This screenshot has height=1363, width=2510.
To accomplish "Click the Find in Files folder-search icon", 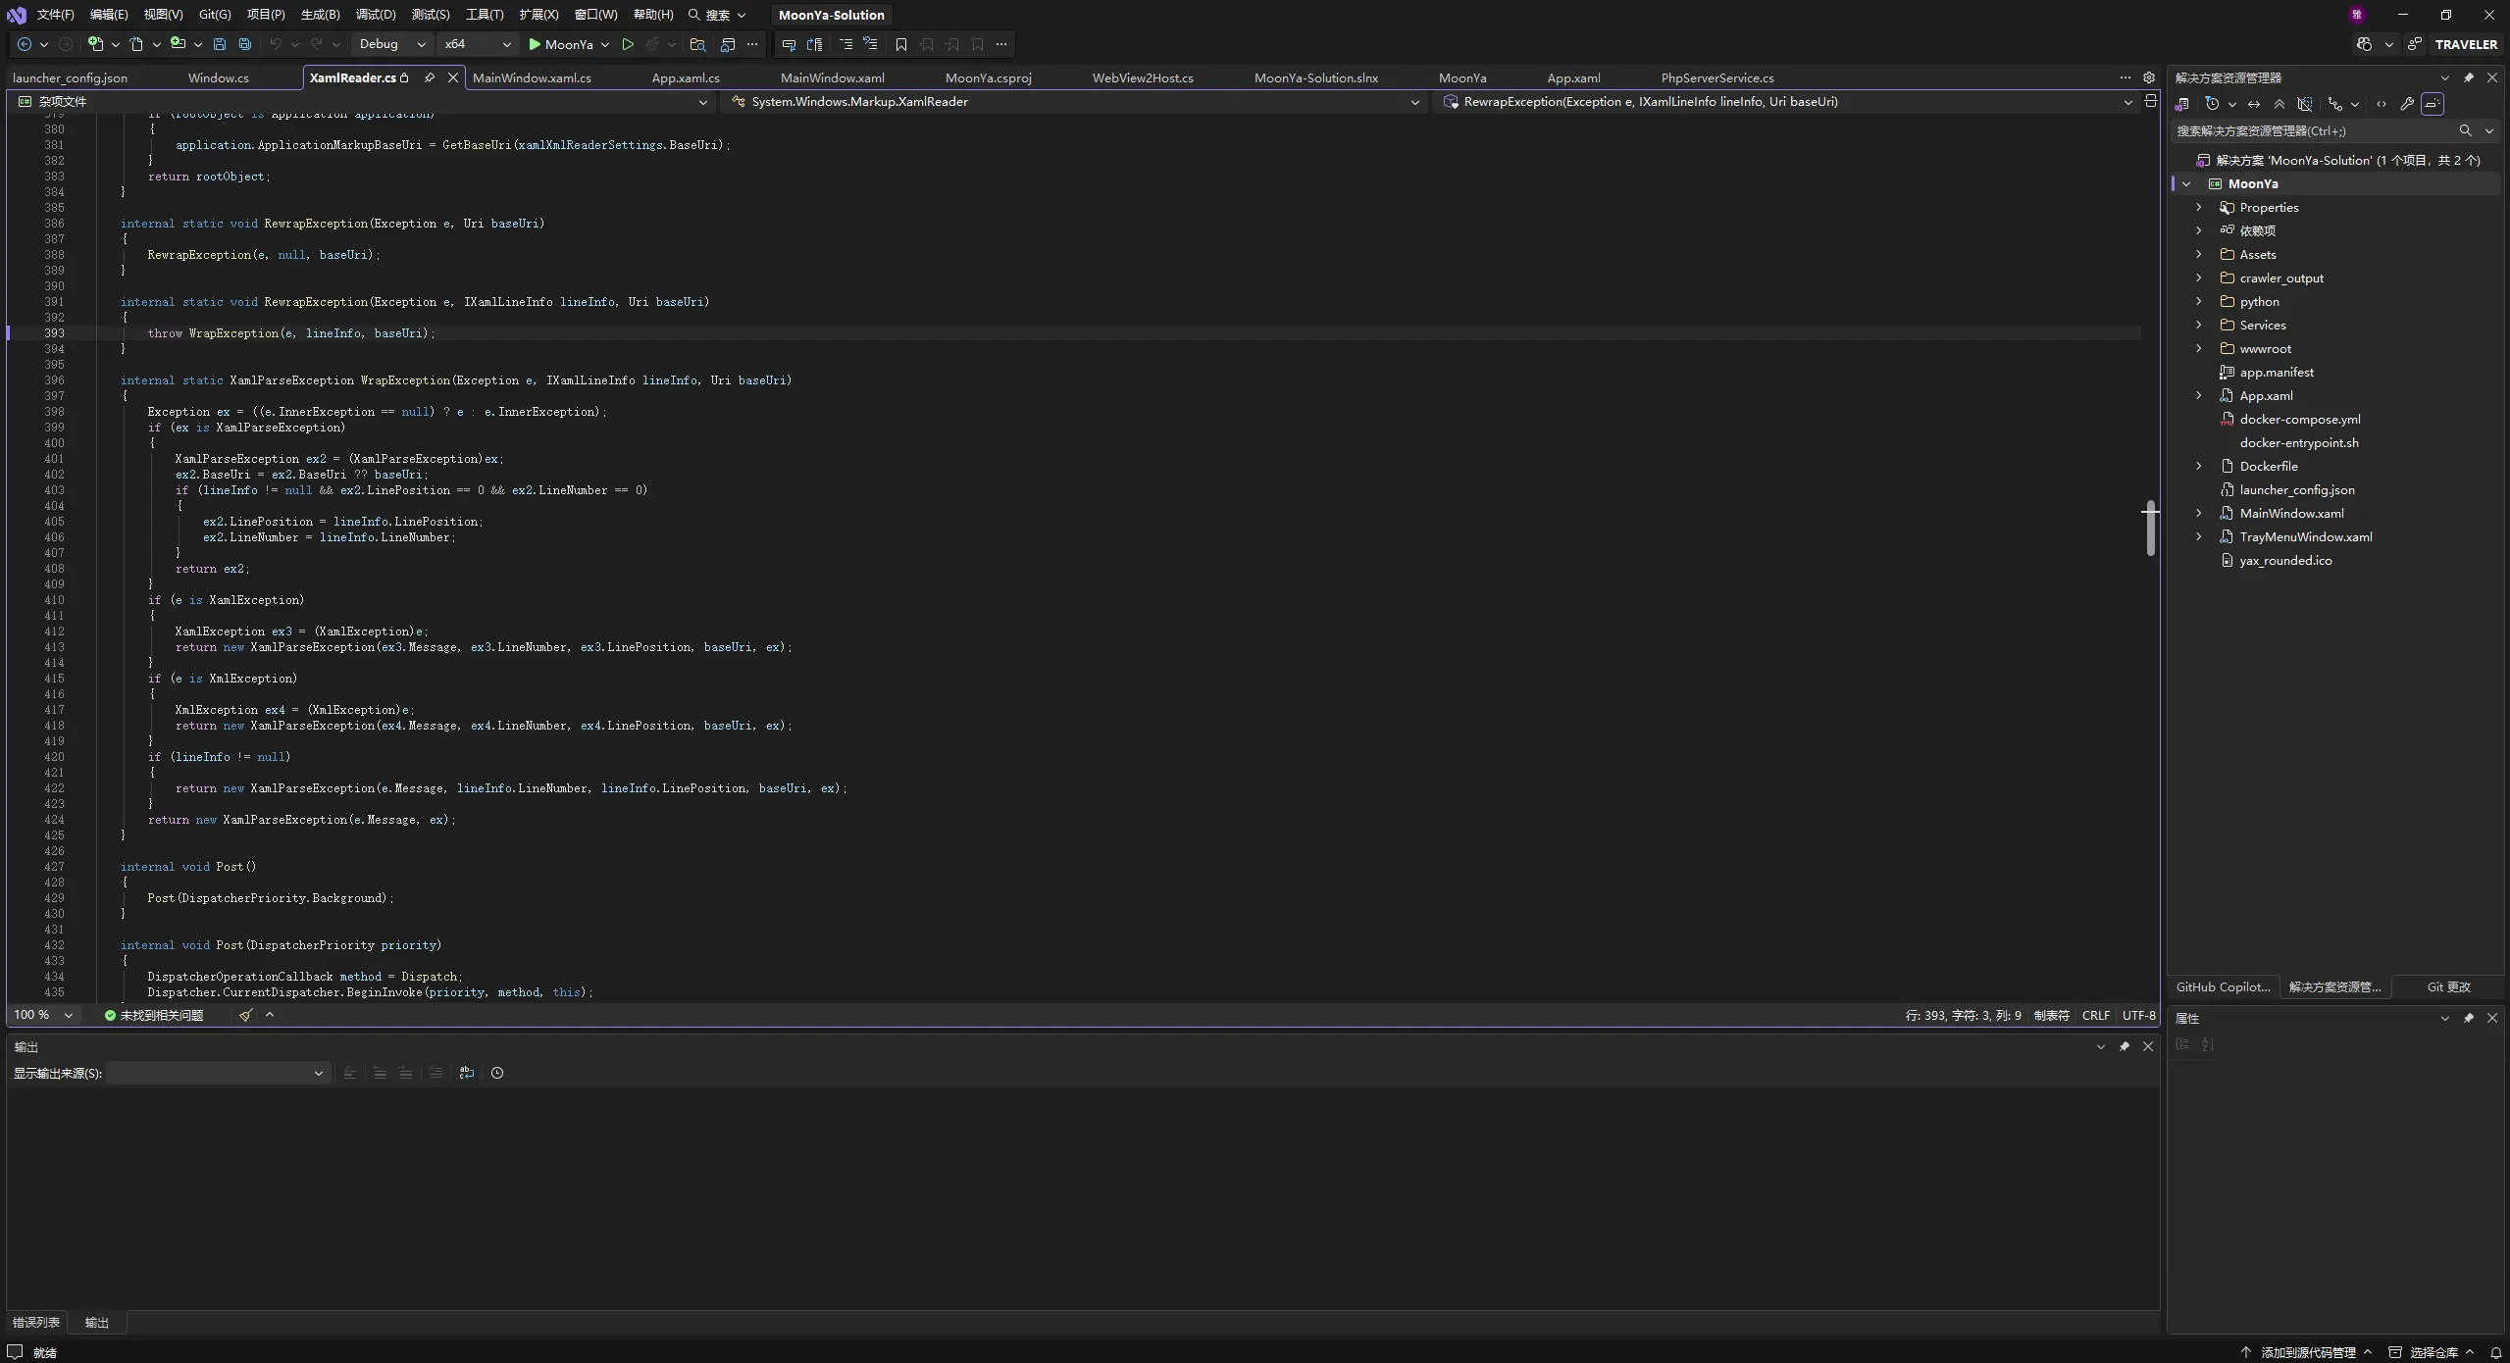I will (697, 44).
